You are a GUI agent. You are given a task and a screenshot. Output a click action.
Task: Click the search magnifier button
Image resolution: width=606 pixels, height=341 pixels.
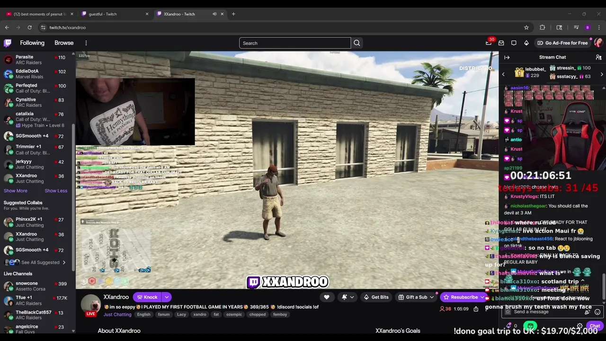point(357,43)
